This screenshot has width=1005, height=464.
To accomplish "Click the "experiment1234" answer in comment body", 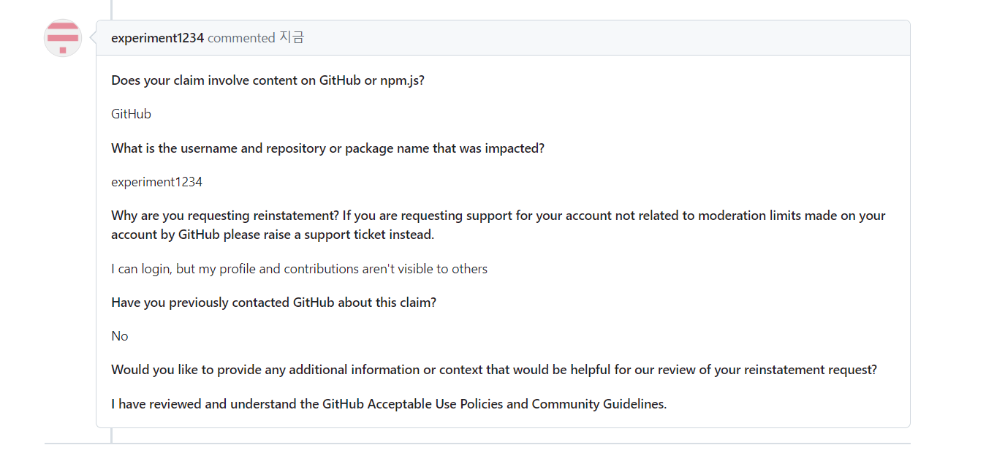I will pyautogui.click(x=156, y=182).
